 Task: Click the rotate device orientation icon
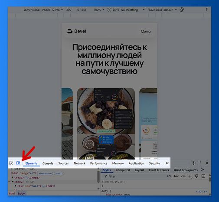point(182,10)
